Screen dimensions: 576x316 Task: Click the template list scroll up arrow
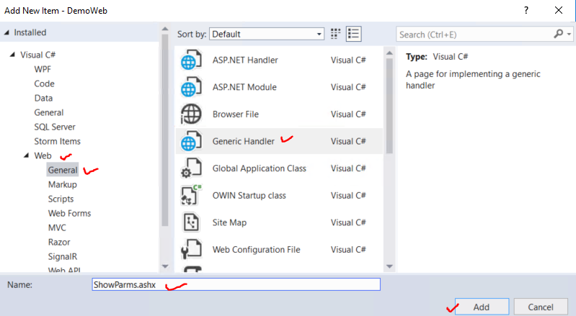point(389,53)
